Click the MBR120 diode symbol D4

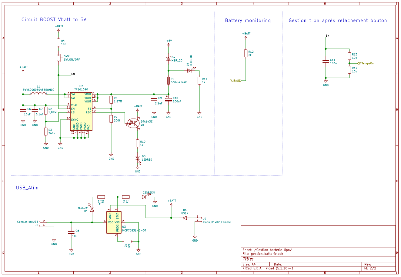click(169, 58)
